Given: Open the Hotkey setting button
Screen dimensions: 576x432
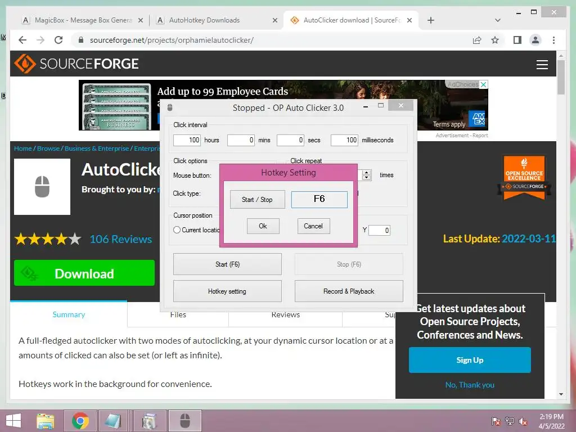Looking at the screenshot, I should click(227, 291).
